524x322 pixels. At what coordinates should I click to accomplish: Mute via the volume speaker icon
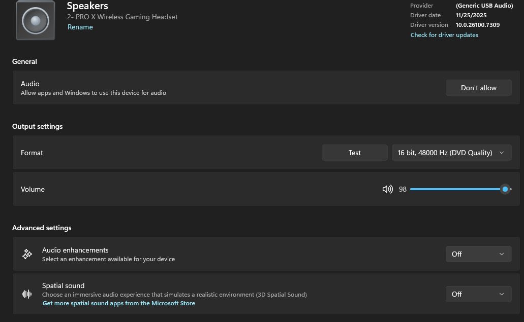coord(388,189)
